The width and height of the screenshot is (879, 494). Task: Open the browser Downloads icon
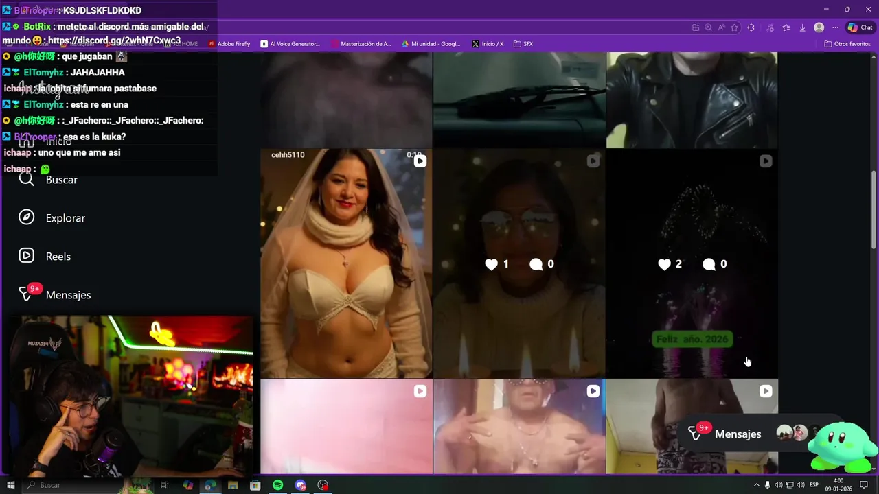(802, 27)
